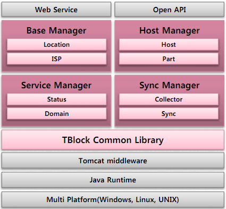Viewport: 226px width, 209px height.
Task: Select the Sync Manager heading
Action: (170, 86)
